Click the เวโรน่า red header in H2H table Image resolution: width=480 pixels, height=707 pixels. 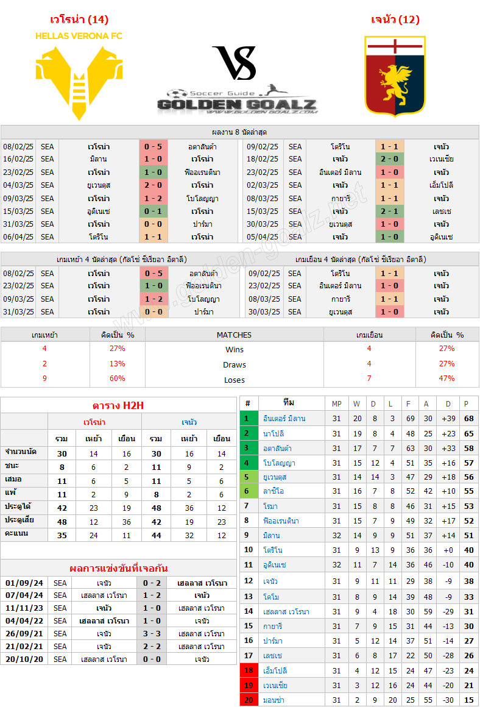click(94, 422)
